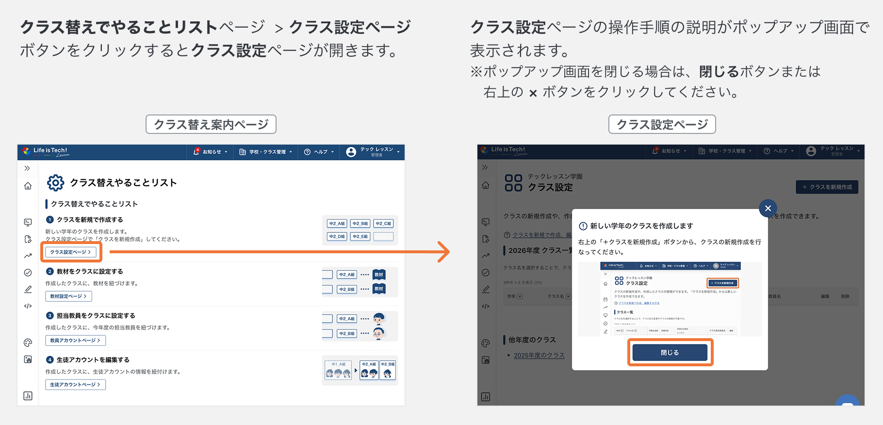Click 教員名 column header in class table
Screen dimensions: 883x425
tap(775, 296)
